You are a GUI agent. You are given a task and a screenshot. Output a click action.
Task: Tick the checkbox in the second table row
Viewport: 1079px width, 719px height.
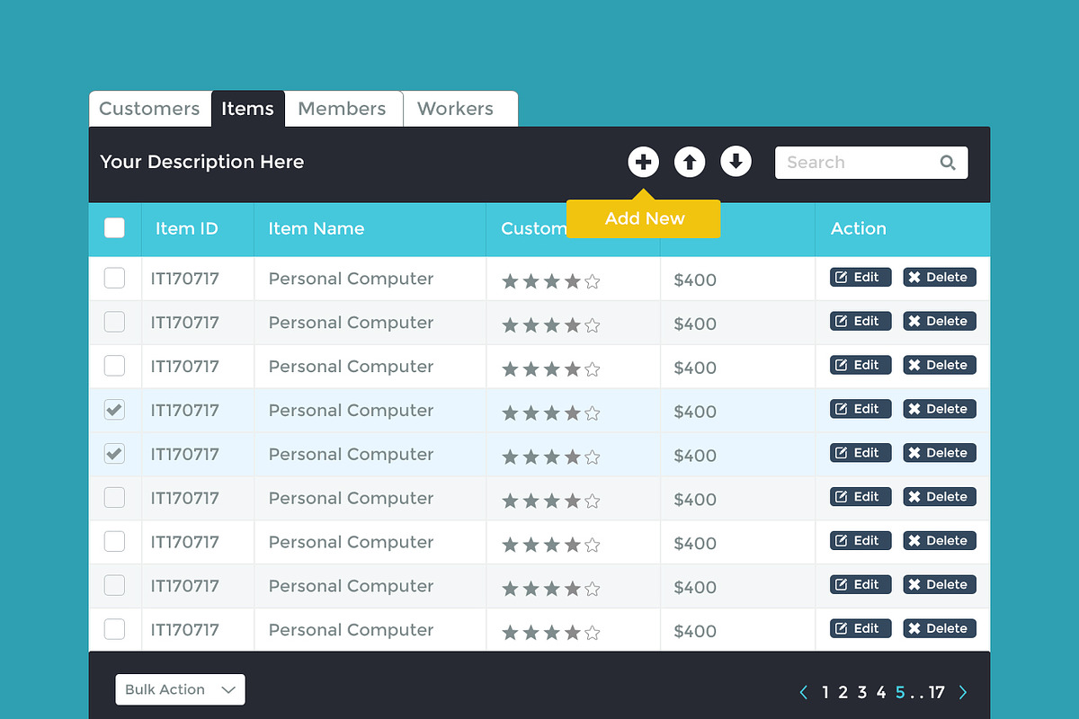tap(114, 322)
